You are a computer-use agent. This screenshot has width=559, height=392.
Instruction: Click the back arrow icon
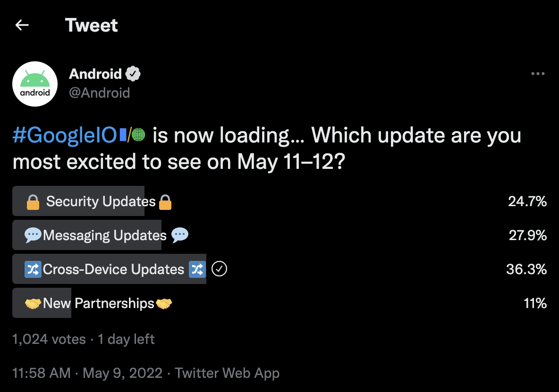tap(22, 25)
